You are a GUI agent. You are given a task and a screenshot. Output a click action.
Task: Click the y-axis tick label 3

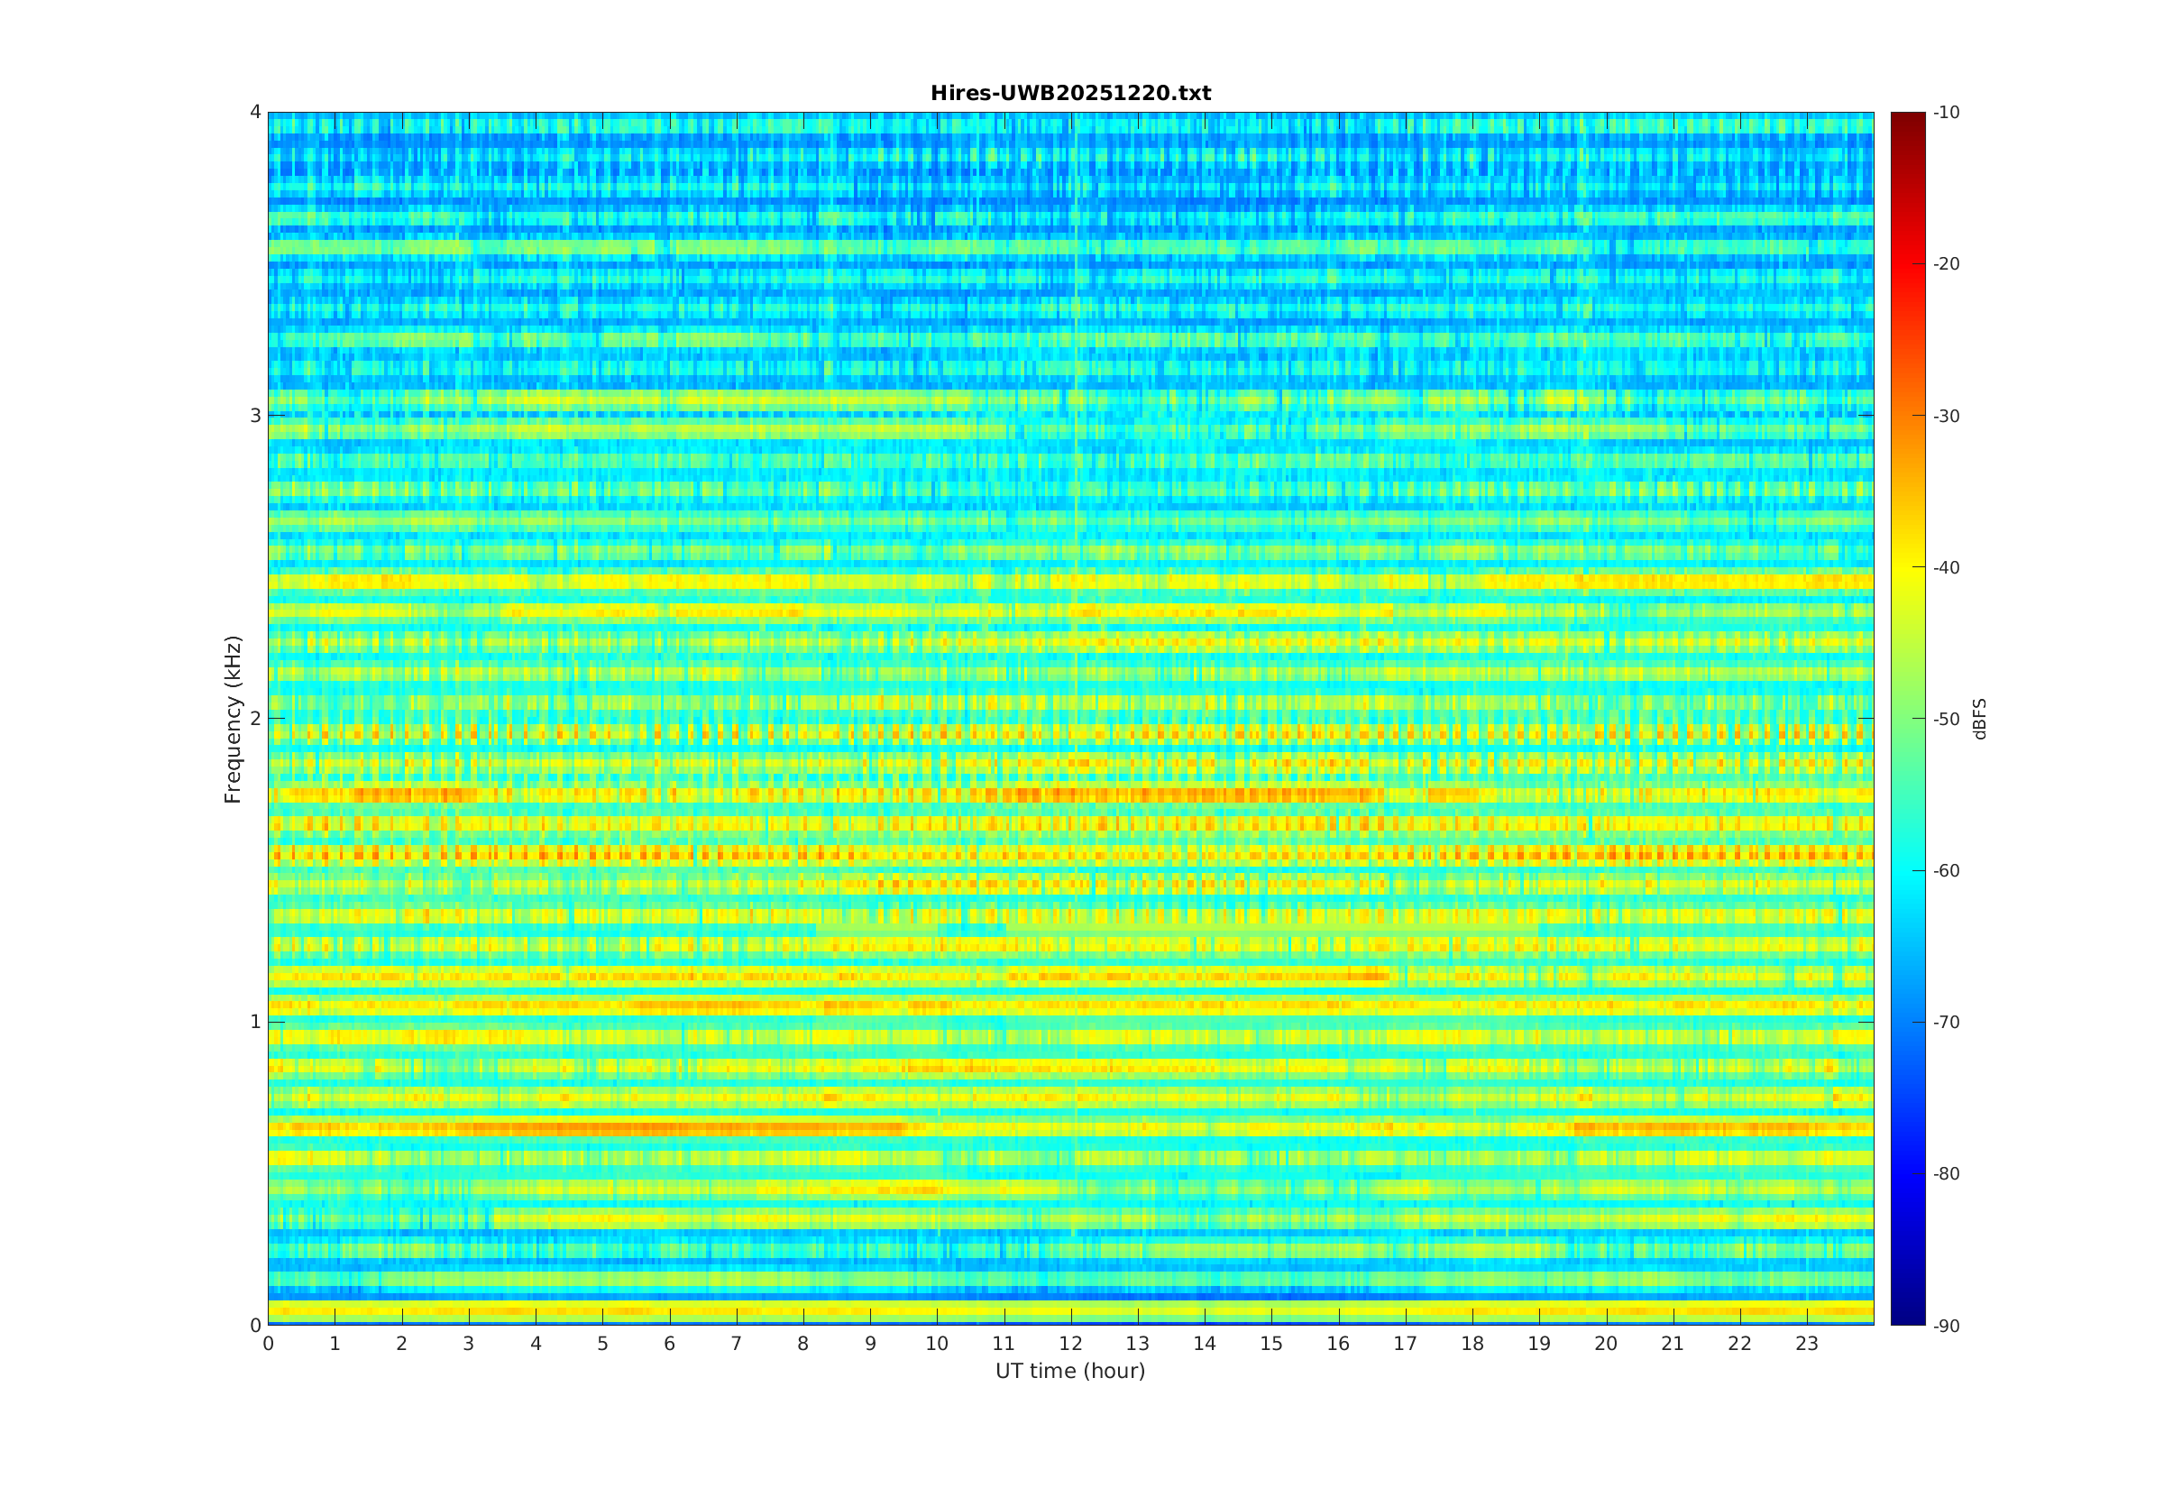pos(254,415)
